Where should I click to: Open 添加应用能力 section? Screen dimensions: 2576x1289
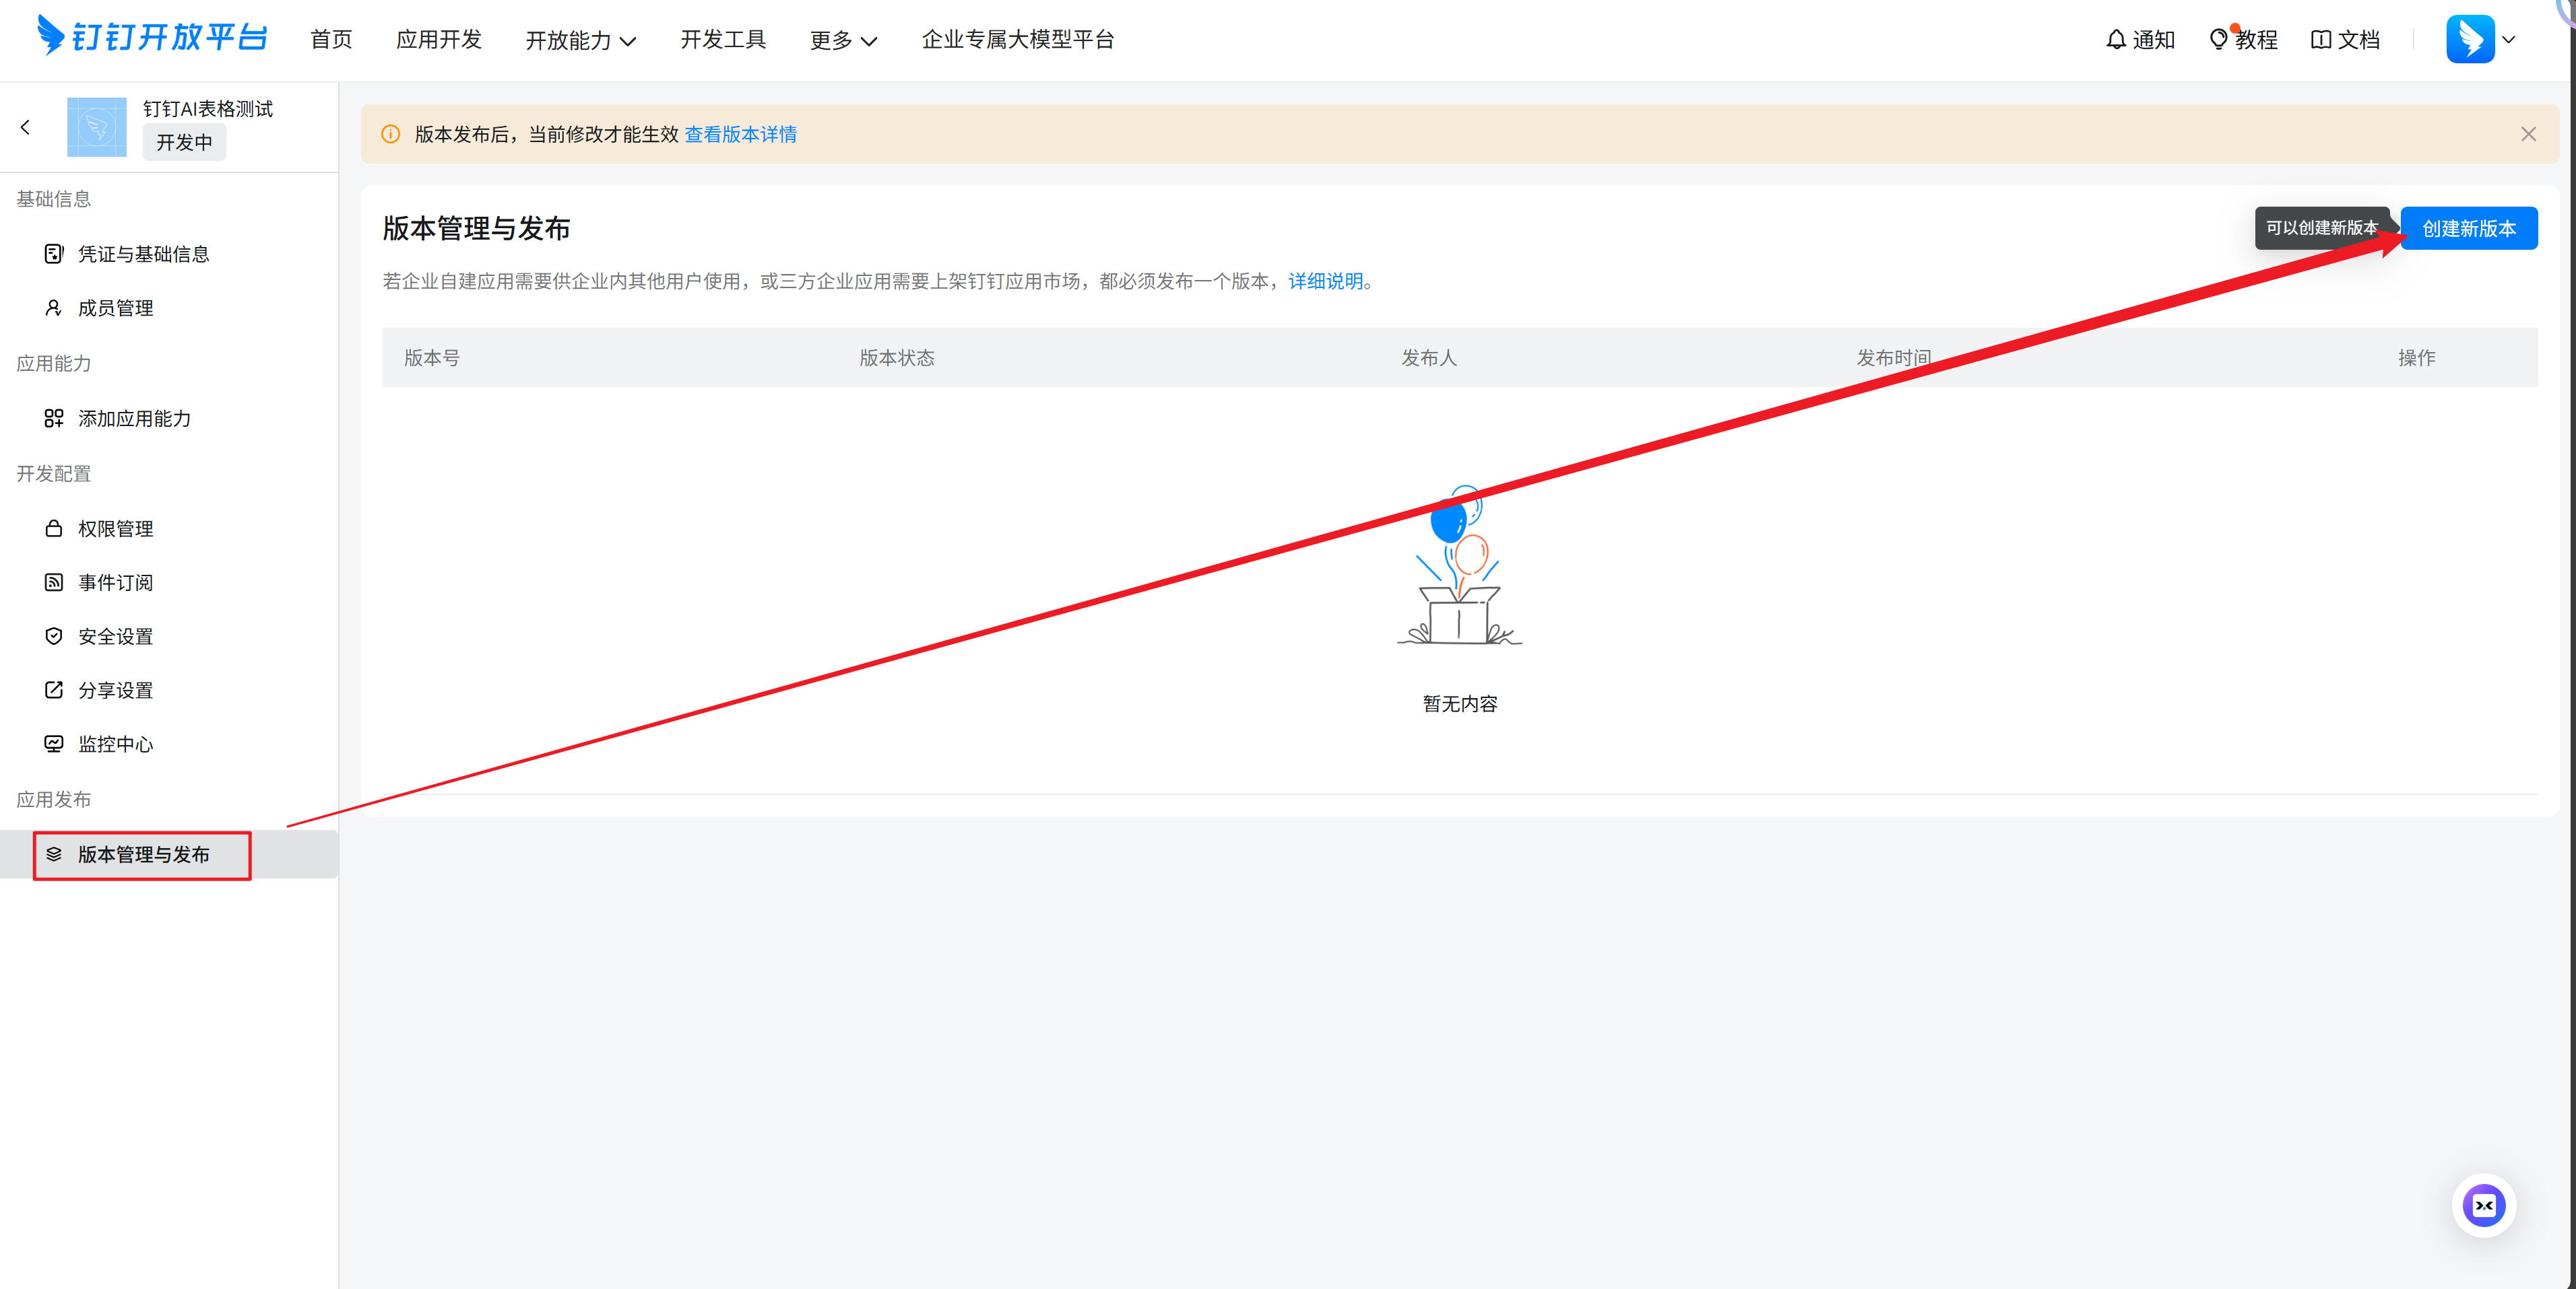pos(134,419)
